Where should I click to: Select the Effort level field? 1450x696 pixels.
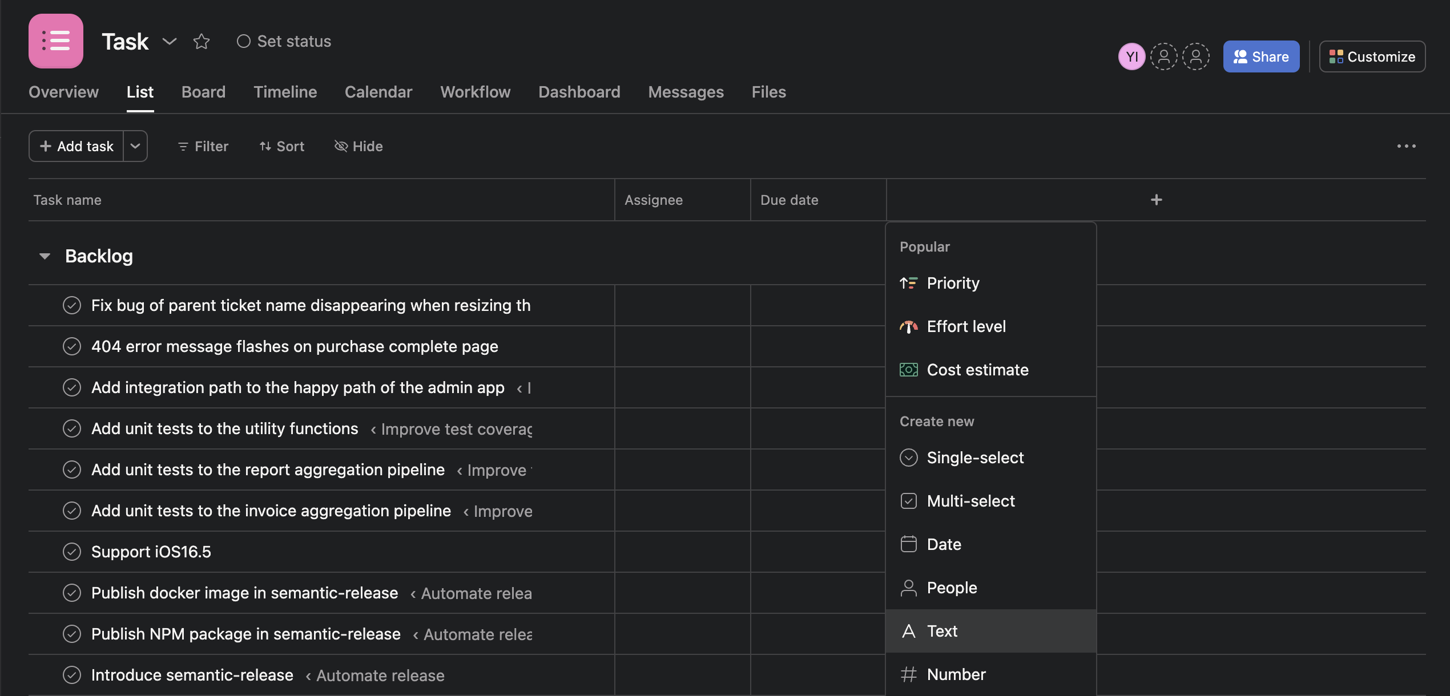click(x=966, y=326)
